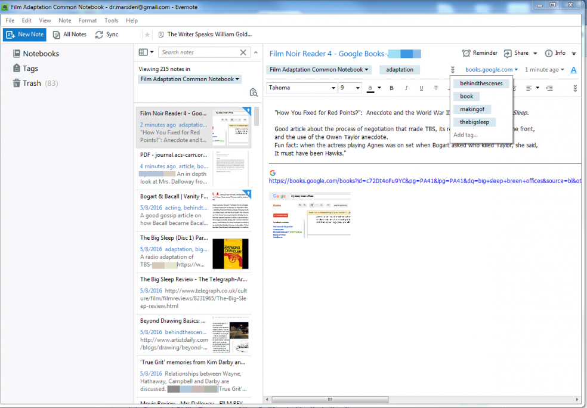Screen dimensions: 587x408
Task: Select 'The Big Sleep Review - The Telegraph' note
Action: [193, 293]
